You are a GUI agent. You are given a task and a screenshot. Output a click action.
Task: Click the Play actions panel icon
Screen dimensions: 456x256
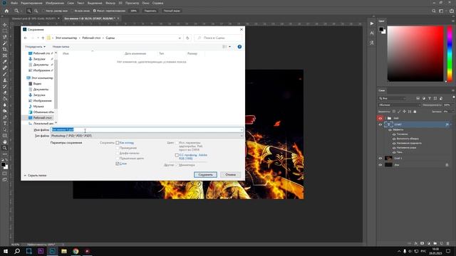point(372,23)
